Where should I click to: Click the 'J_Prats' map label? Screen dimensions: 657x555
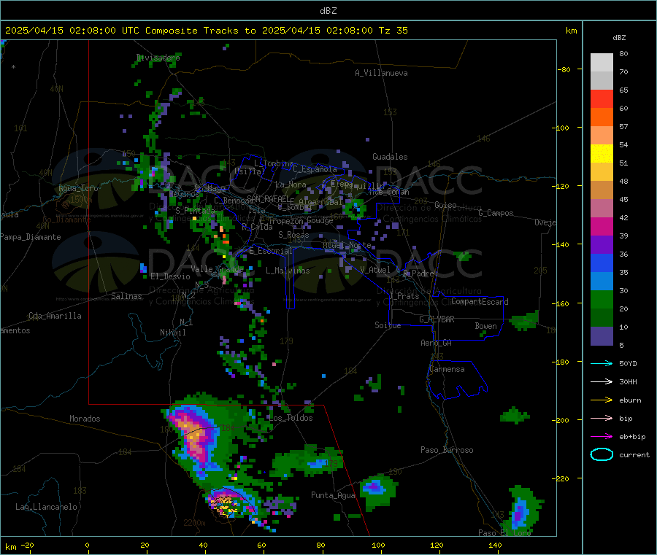pyautogui.click(x=404, y=295)
